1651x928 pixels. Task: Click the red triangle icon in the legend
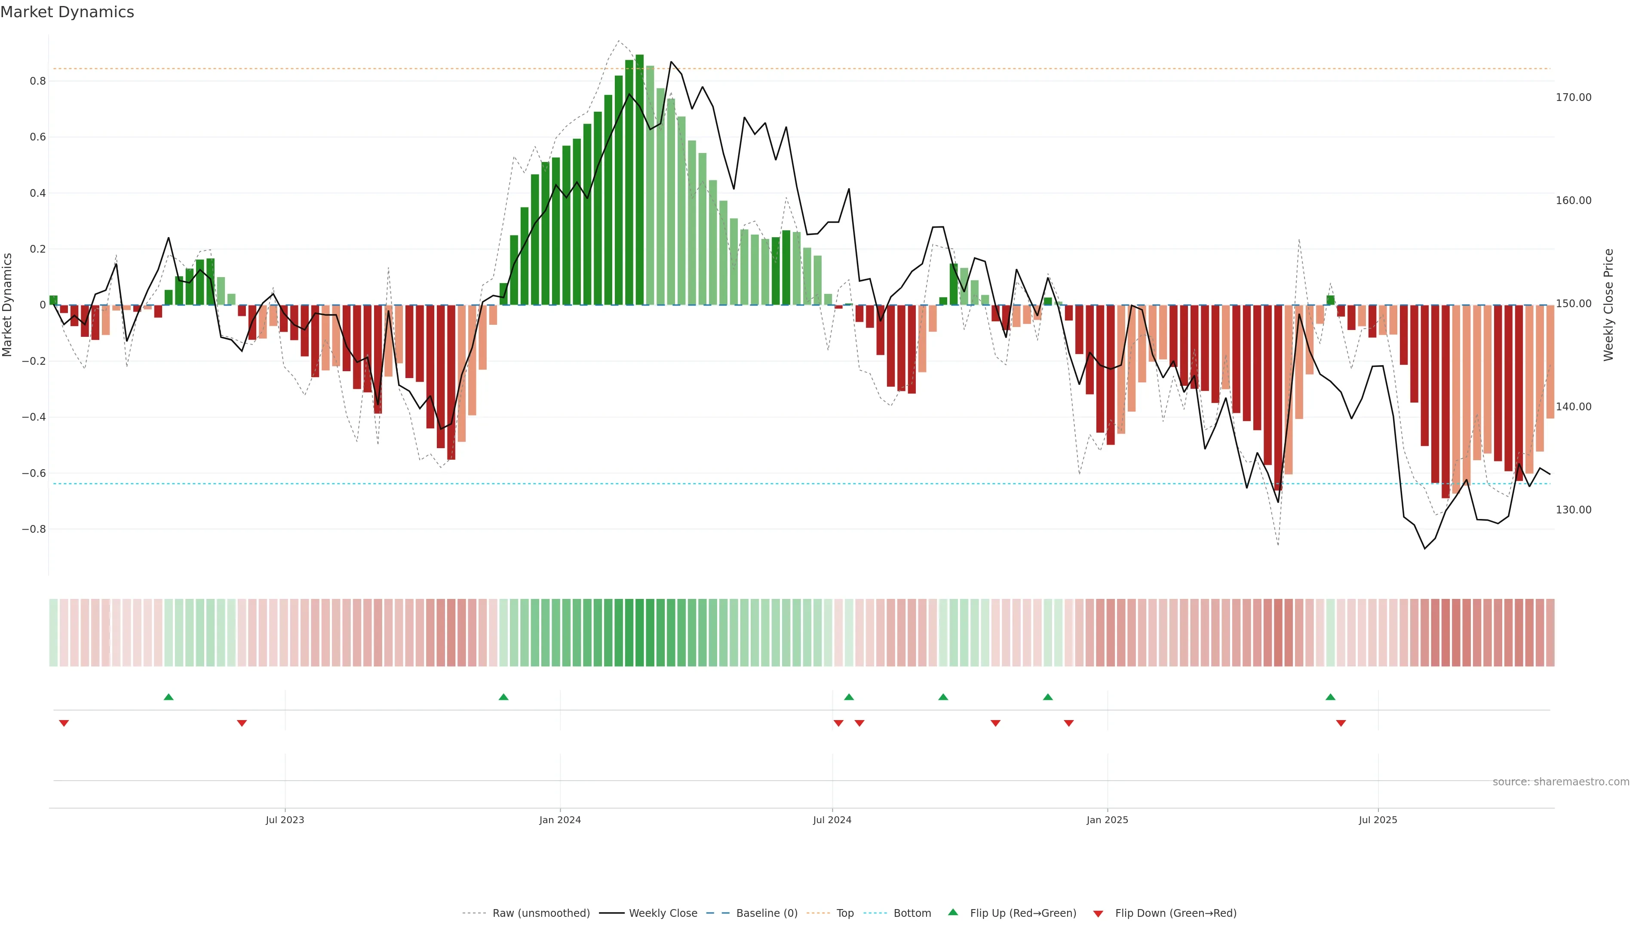coord(1098,913)
